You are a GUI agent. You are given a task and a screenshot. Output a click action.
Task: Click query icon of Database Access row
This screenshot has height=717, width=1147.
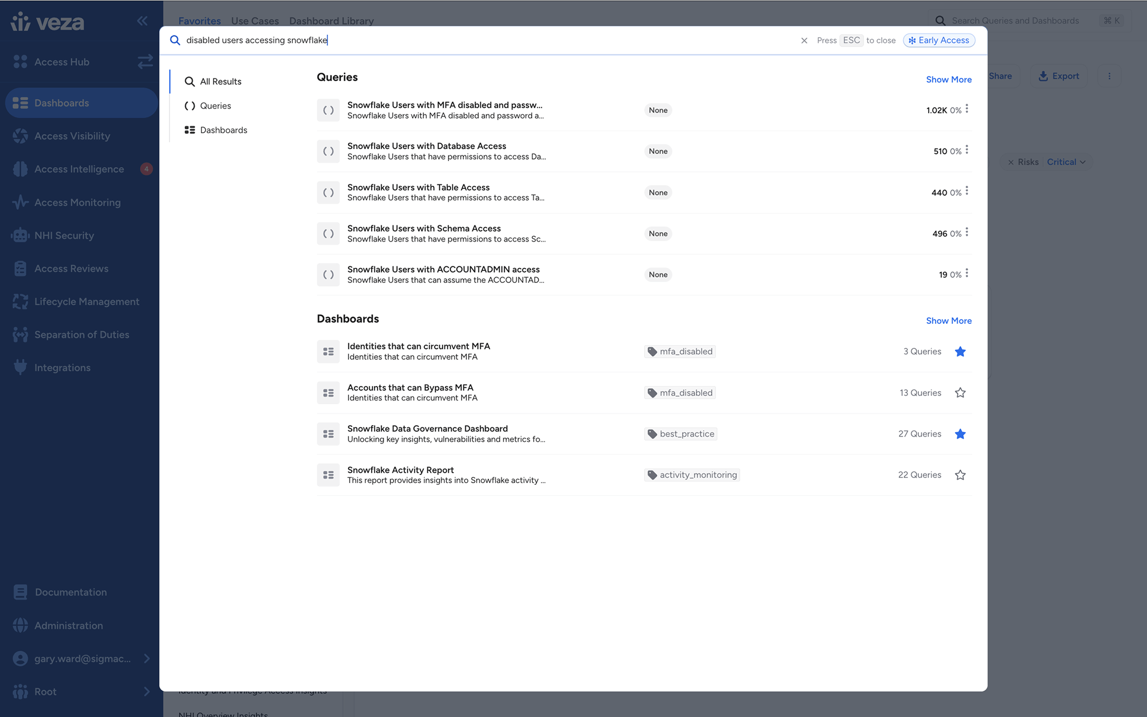click(328, 151)
